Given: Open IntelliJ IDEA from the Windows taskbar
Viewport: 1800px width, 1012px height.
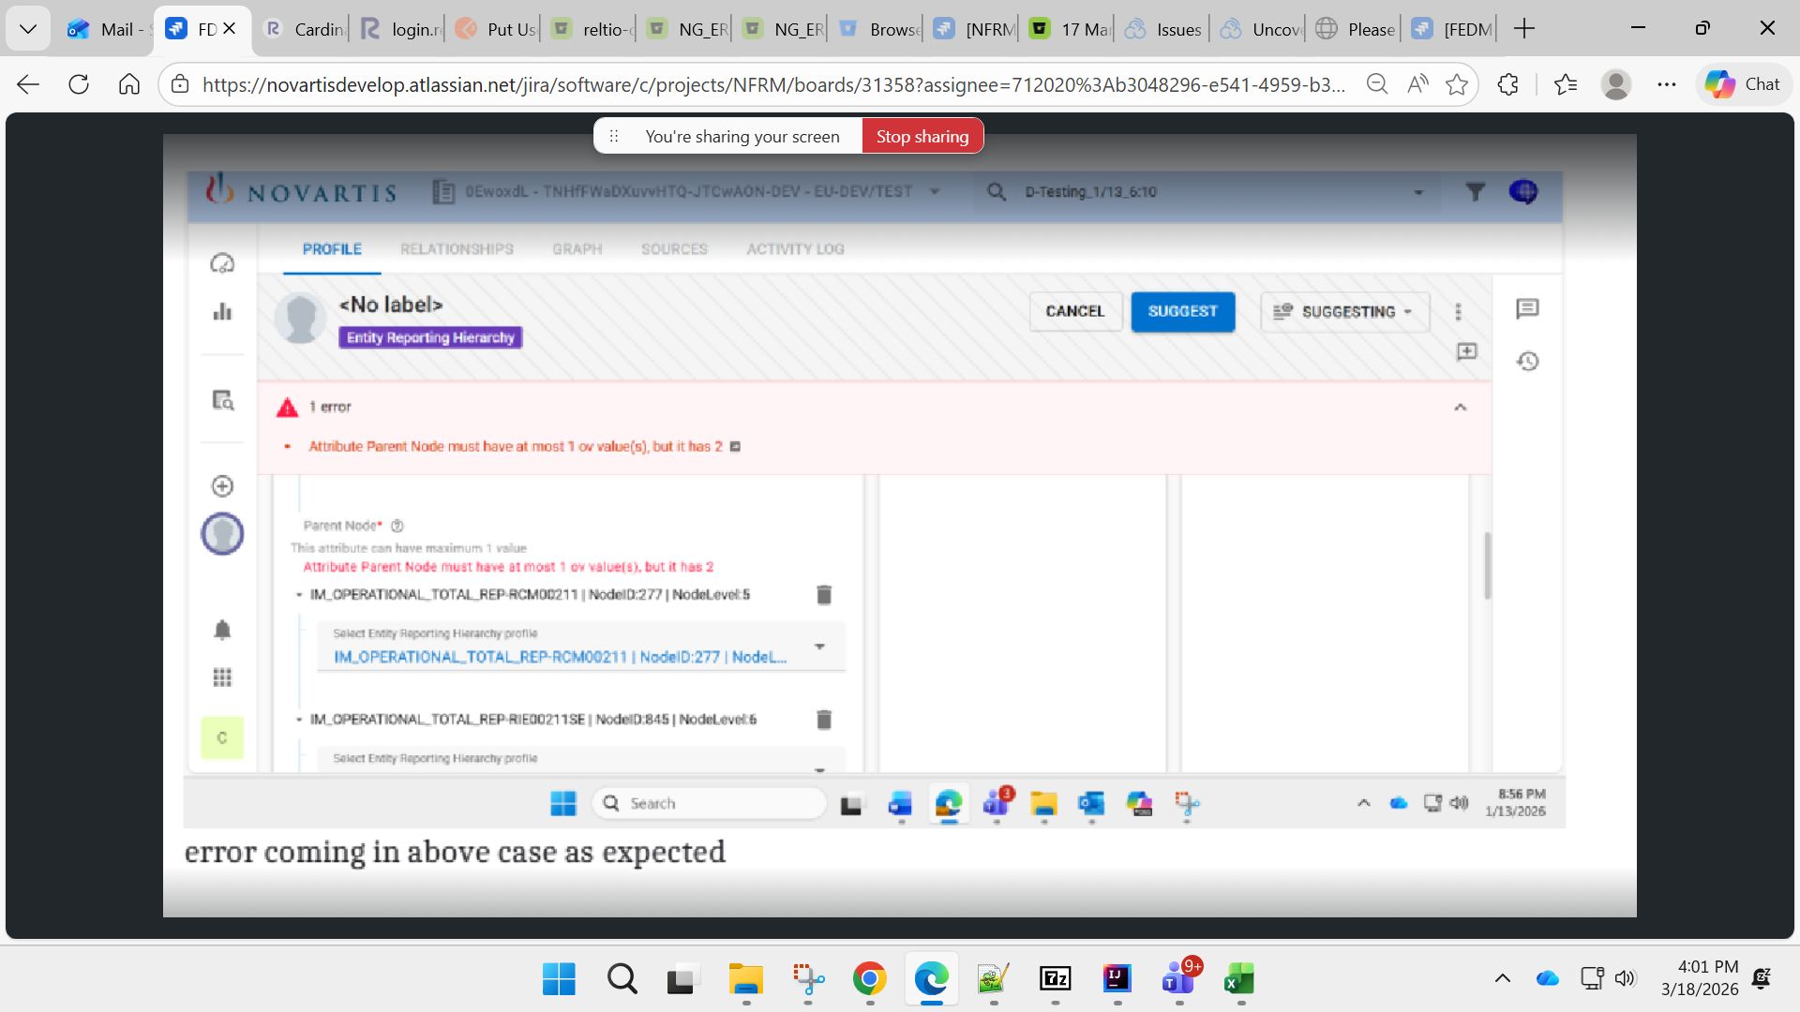Looking at the screenshot, I should coord(1117,979).
